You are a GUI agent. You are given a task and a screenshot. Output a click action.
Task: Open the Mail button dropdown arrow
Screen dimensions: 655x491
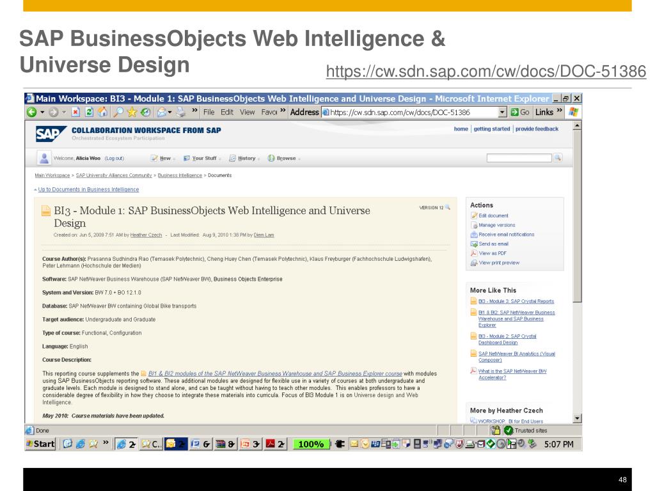tap(170, 112)
